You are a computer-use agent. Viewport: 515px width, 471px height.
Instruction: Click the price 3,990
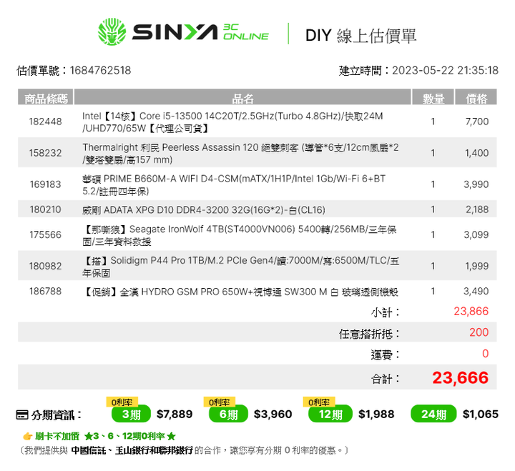pos(476,184)
